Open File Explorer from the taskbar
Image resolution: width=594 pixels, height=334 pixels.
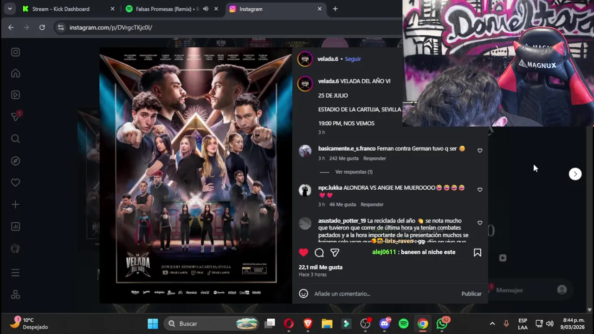click(x=327, y=323)
